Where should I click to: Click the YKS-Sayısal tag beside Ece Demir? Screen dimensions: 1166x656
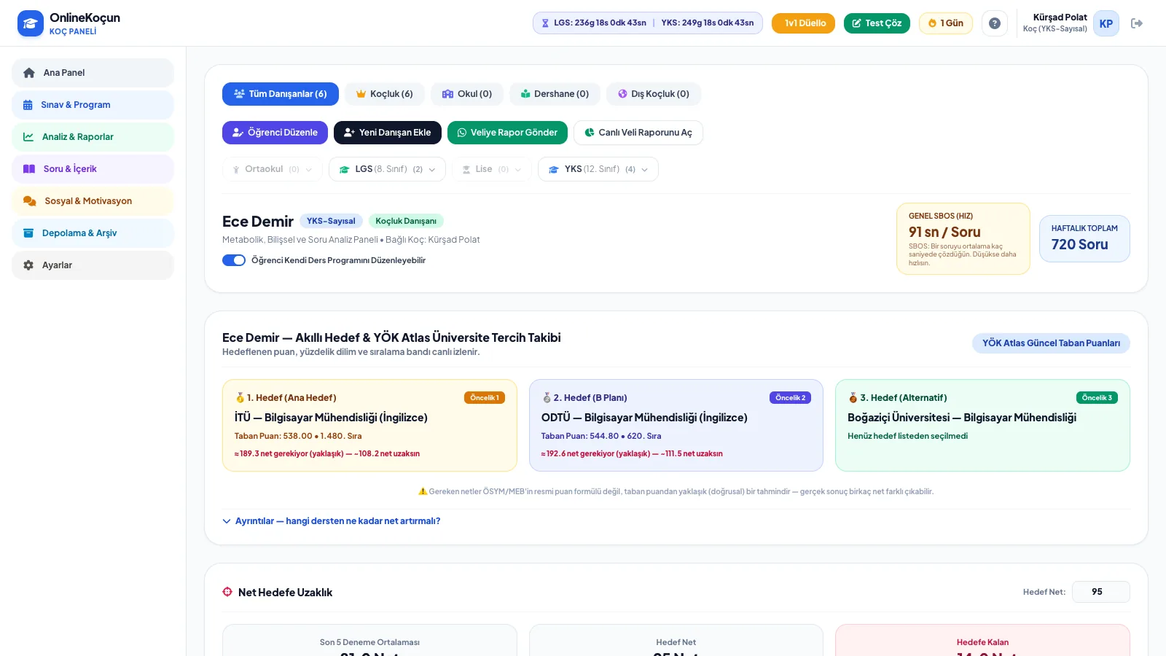click(x=331, y=221)
